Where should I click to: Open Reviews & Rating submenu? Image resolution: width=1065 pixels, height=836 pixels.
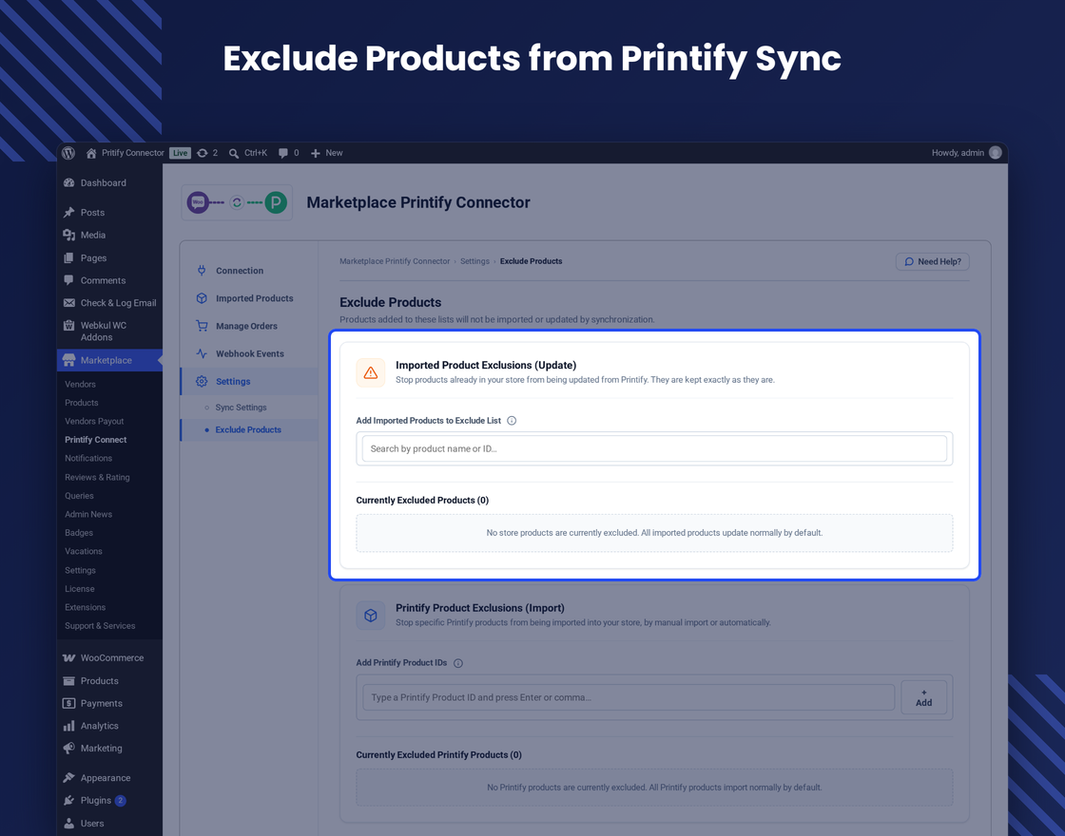(x=97, y=477)
